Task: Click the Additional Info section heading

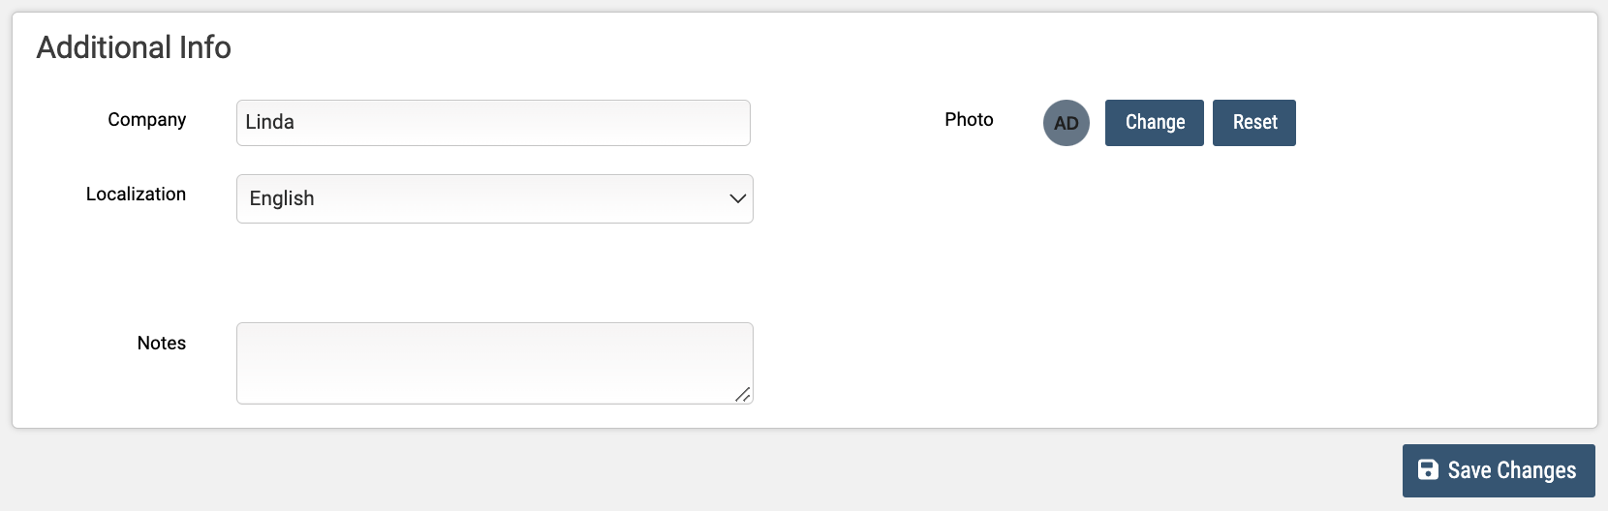Action: tap(134, 47)
